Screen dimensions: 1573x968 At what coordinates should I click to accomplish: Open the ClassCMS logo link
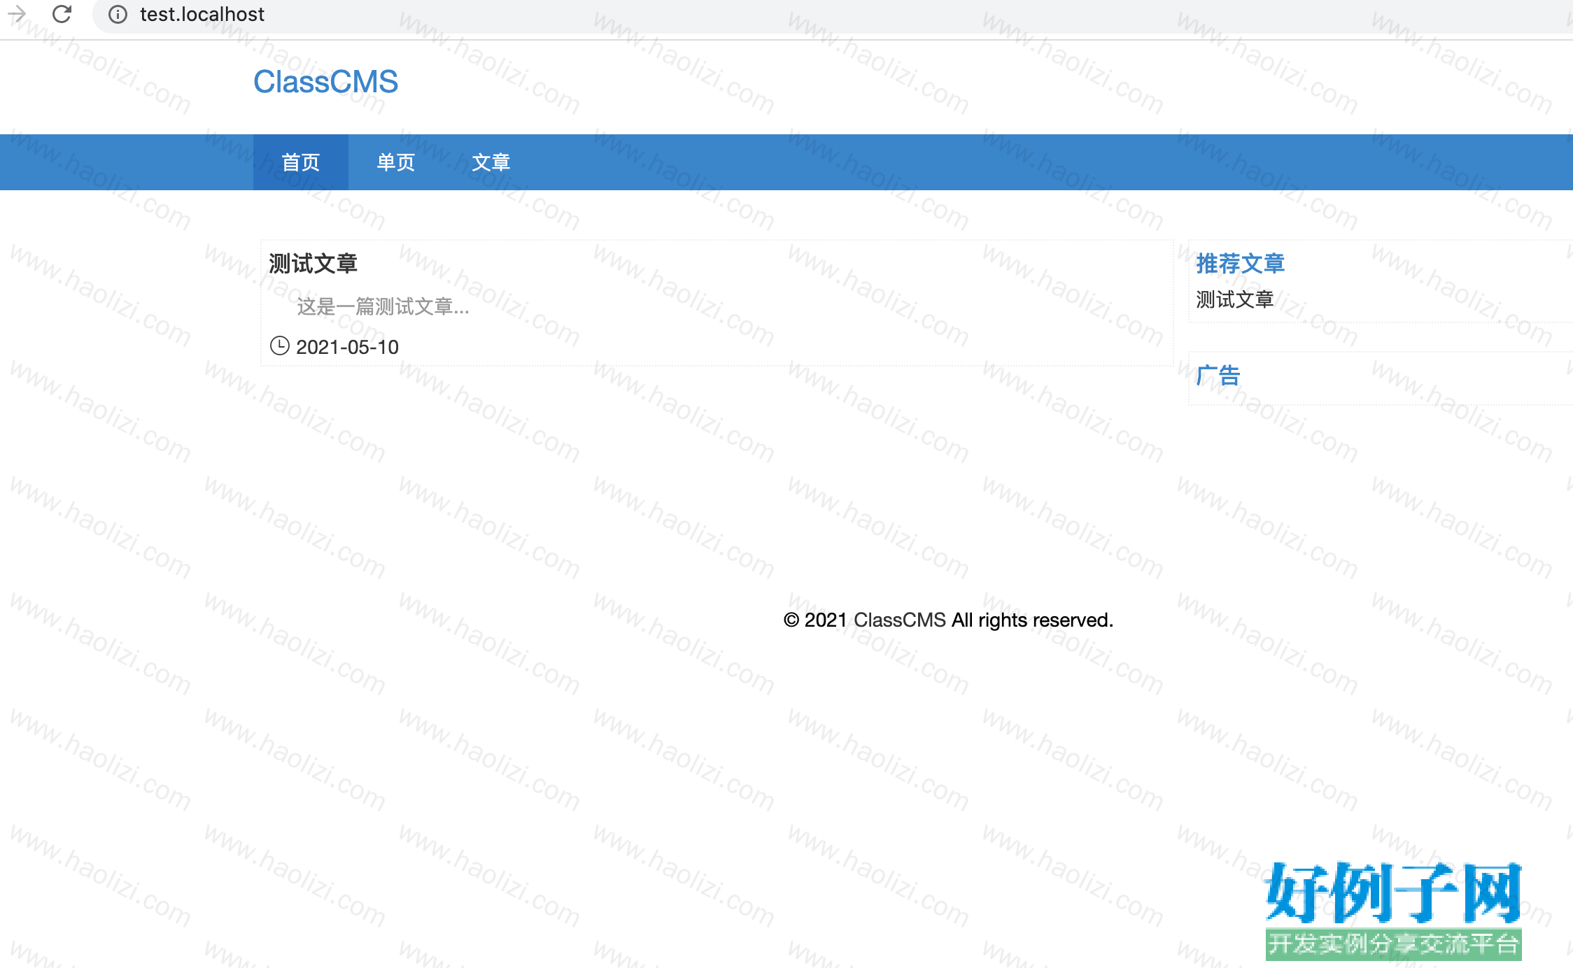[x=325, y=82]
